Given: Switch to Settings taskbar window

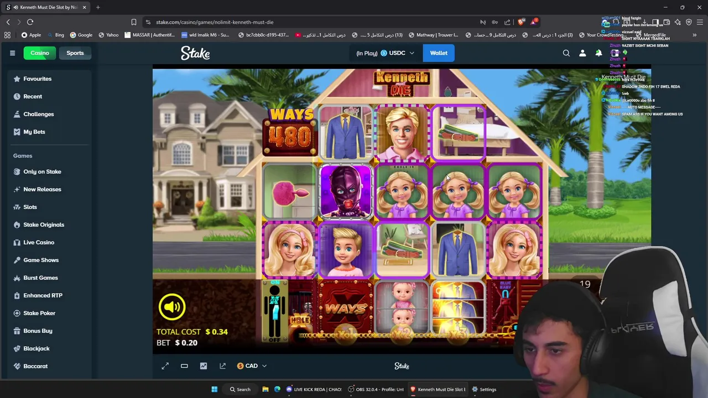Looking at the screenshot, I should pyautogui.click(x=483, y=389).
